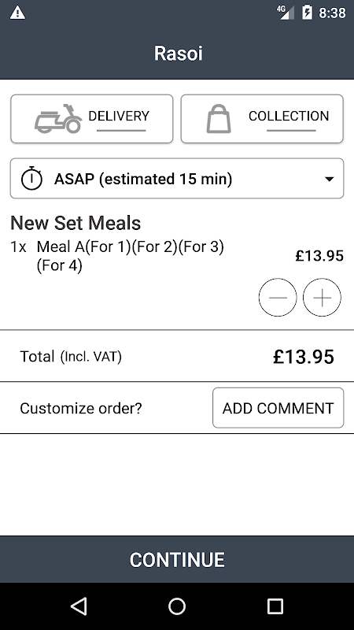Tap the delivery scooter icon
The width and height of the screenshot is (354, 630).
(58, 119)
